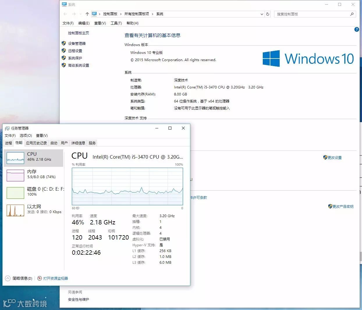Click the 控制面板 breadcrumb
The width and height of the screenshot is (362, 310).
110,14
